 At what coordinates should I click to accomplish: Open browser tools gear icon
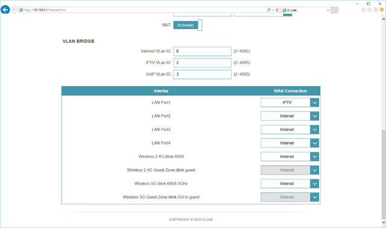click(376, 10)
